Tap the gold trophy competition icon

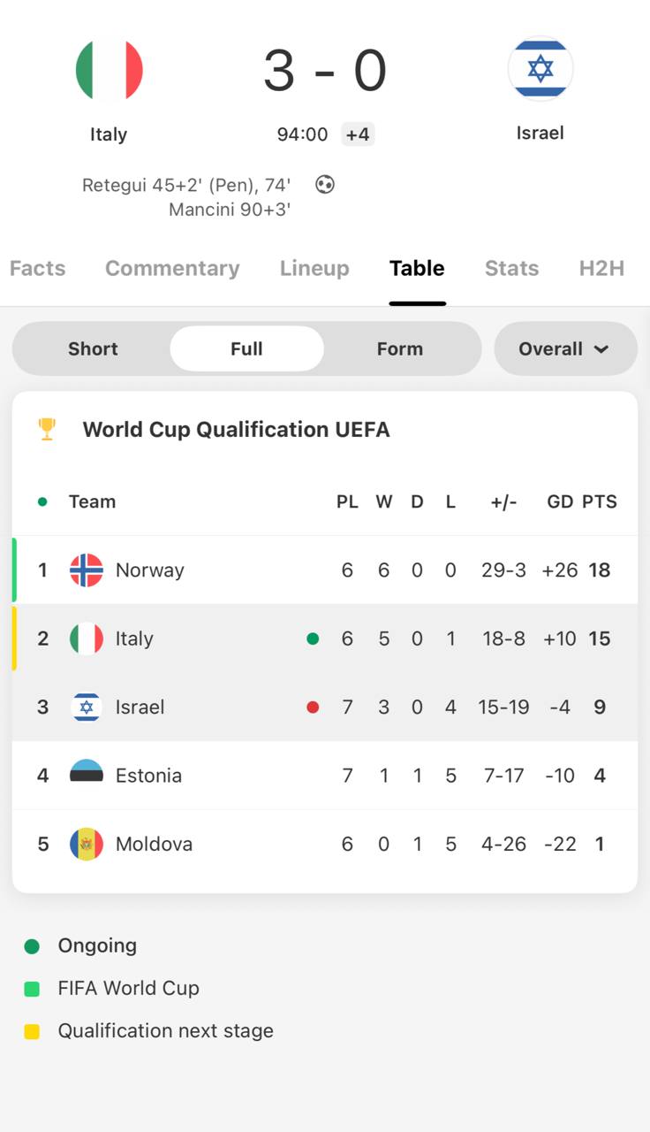point(47,429)
